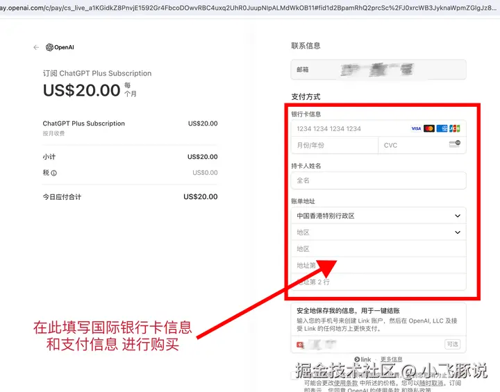Focus the 邮箱 email field

(378, 69)
